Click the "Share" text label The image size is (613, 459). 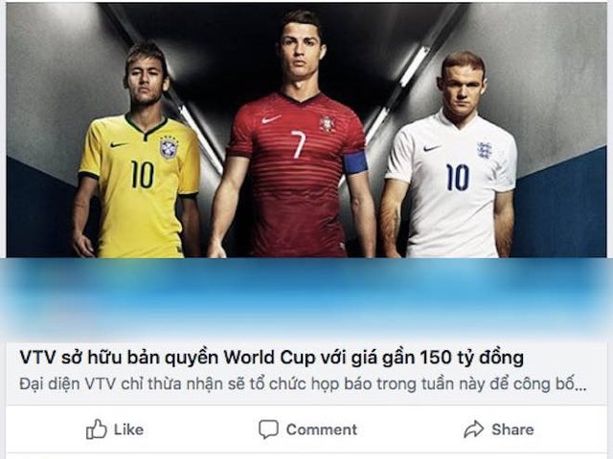(512, 429)
